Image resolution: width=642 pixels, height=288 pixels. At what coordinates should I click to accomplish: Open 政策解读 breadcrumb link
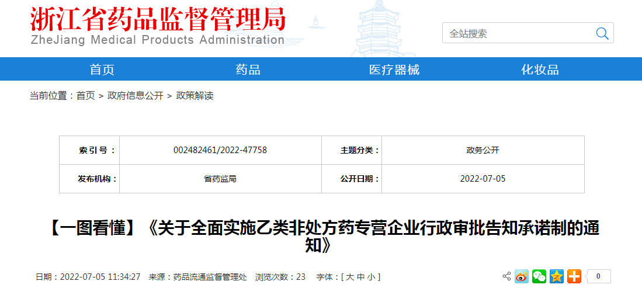195,96
